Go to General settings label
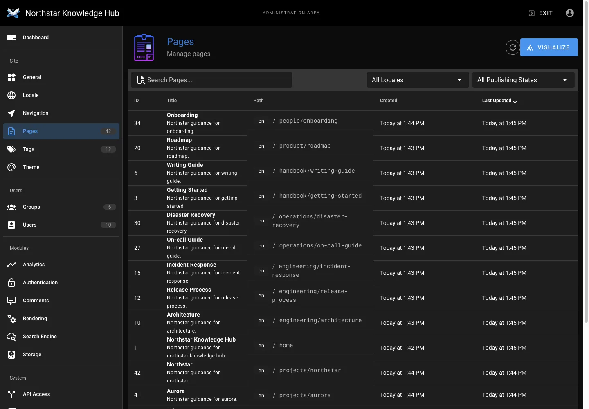 tap(32, 77)
